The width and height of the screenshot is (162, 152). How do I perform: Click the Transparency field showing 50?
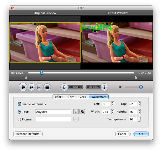pos(133,119)
